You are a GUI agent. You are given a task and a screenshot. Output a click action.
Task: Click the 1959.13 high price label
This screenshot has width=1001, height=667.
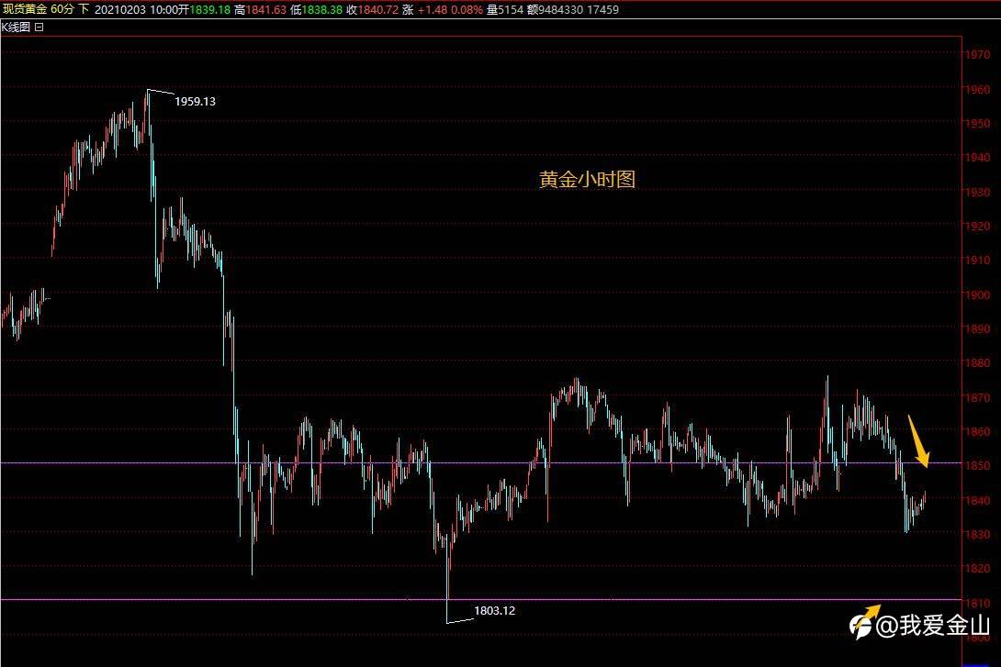[x=196, y=102]
